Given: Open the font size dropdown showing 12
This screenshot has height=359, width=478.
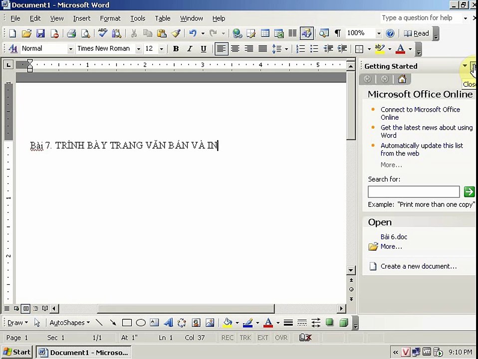Looking at the screenshot, I should coord(162,49).
